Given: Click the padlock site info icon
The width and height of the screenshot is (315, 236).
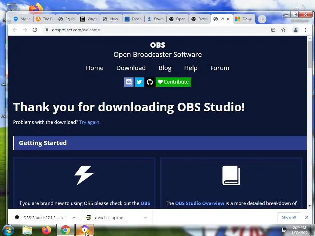Looking at the screenshot, I should tap(47, 30).
